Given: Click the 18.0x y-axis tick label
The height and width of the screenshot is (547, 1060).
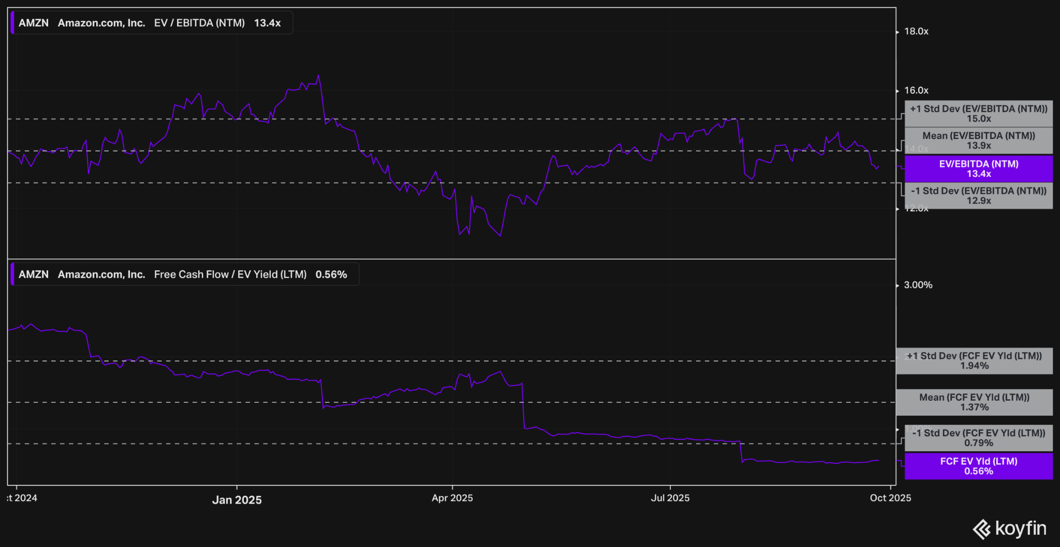Looking at the screenshot, I should click(x=916, y=32).
